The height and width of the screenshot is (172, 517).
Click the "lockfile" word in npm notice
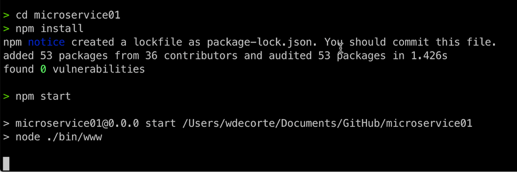point(158,42)
